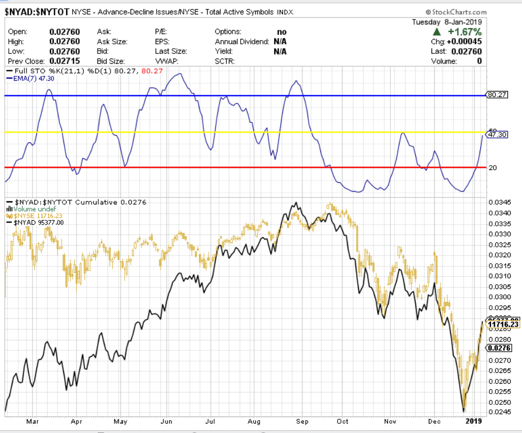This screenshot has height=433, width=522.
Task: Click the StockCharts.com watermark link
Action: 459,12
